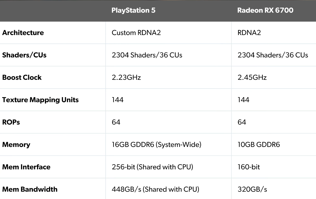Select the 16GB GDDR6 (System-Wide) cell

[x=156, y=144]
